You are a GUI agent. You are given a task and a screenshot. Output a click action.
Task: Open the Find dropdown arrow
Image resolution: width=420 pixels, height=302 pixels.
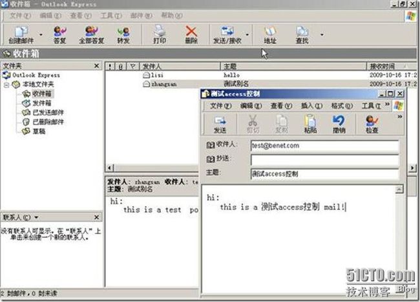click(x=322, y=34)
